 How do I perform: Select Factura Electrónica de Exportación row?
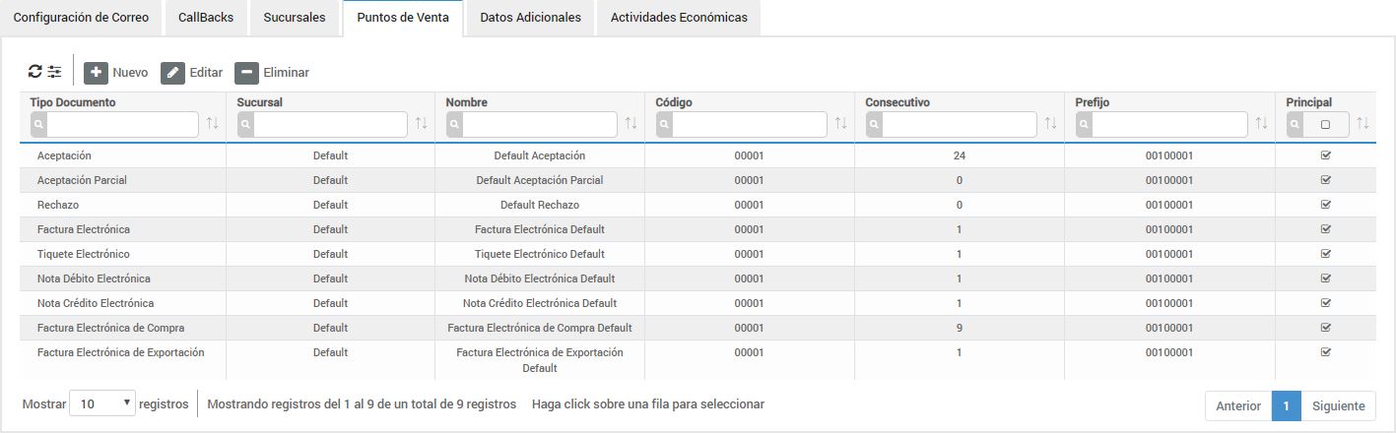pos(698,360)
